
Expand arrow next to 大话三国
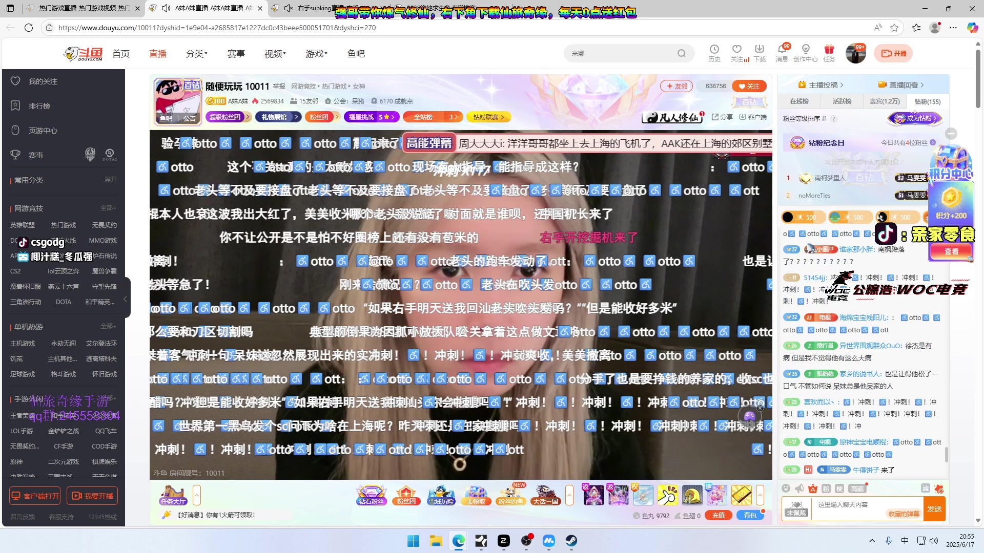point(569,495)
